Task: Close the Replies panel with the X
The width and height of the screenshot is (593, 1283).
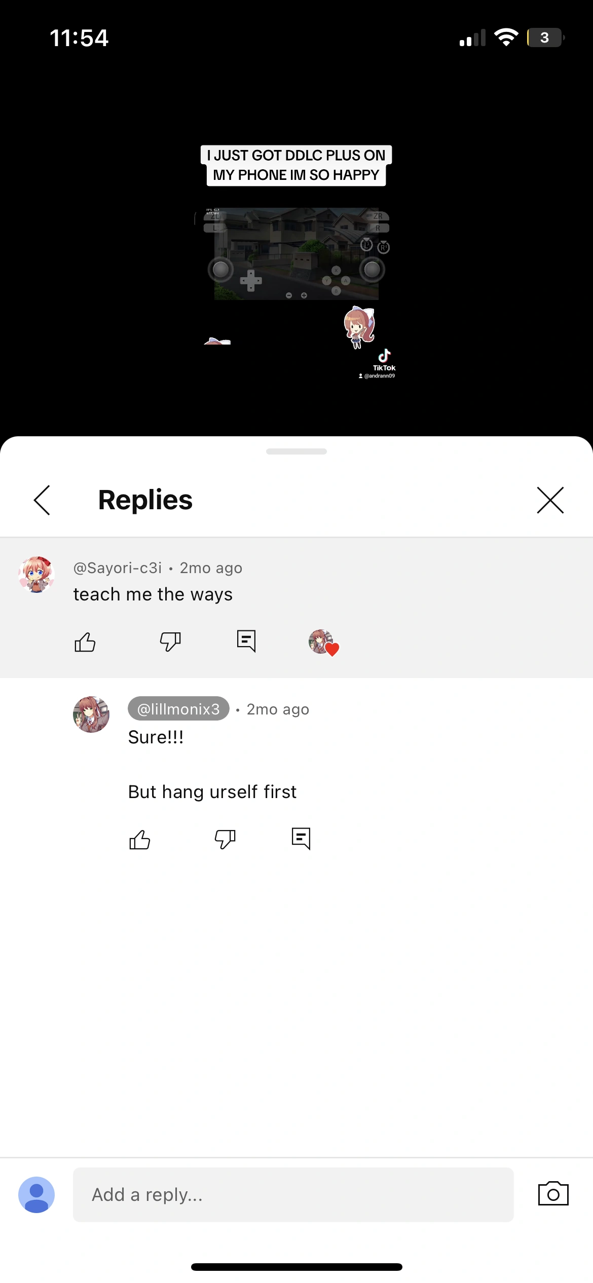Action: click(550, 500)
